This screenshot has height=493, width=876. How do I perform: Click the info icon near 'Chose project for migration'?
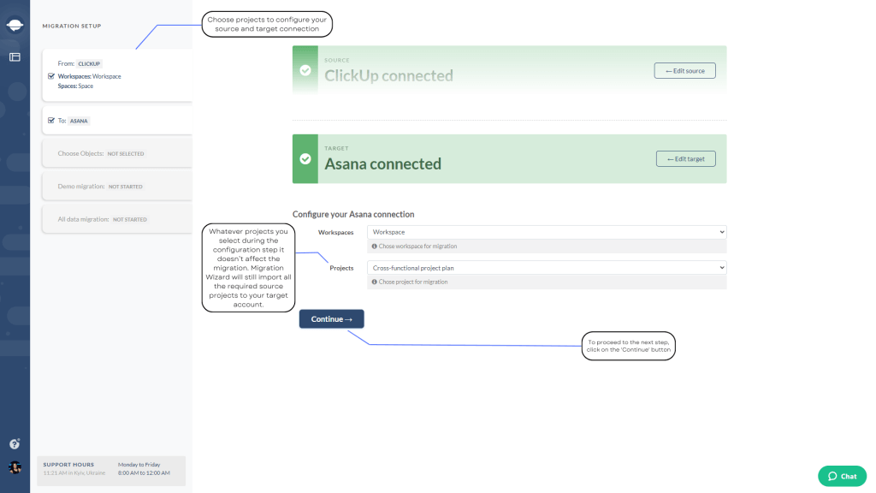coord(375,282)
